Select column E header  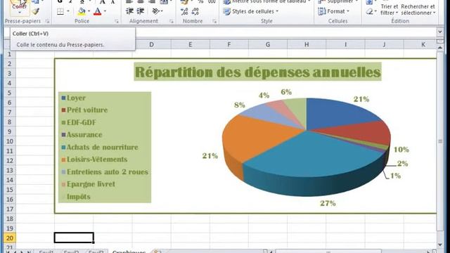tap(191, 44)
